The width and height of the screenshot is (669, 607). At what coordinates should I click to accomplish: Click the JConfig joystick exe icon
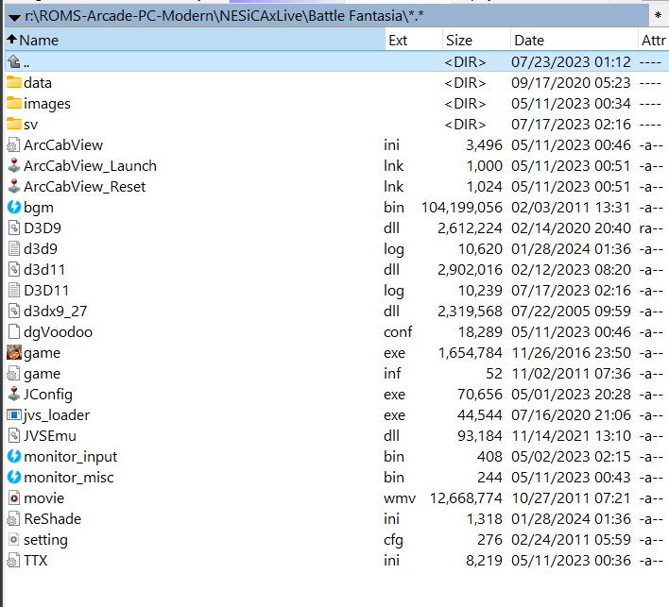click(14, 394)
